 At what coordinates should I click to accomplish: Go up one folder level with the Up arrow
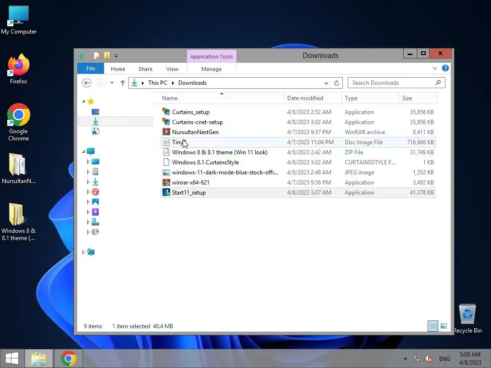click(122, 83)
